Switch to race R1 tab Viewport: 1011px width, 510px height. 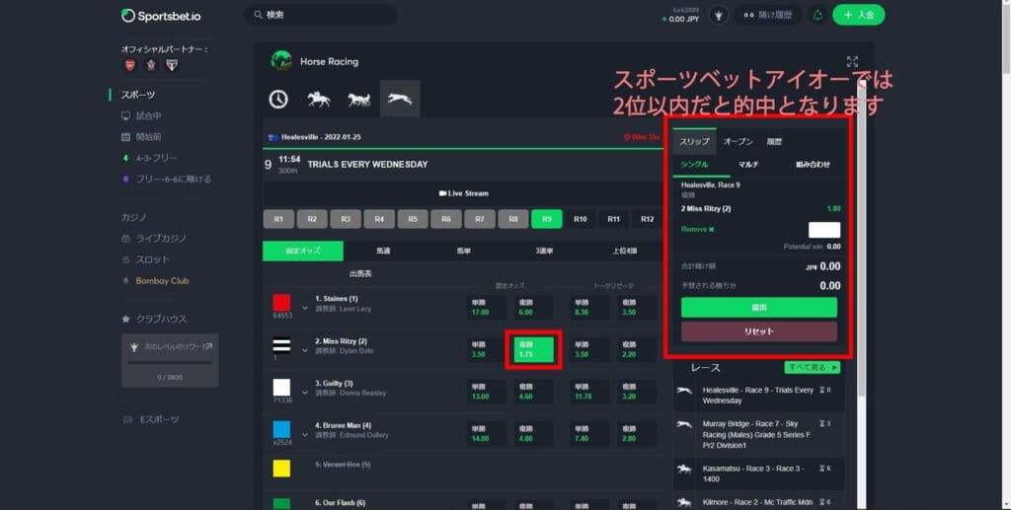coord(278,219)
